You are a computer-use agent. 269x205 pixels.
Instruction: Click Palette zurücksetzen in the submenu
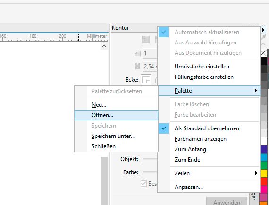coord(116,91)
